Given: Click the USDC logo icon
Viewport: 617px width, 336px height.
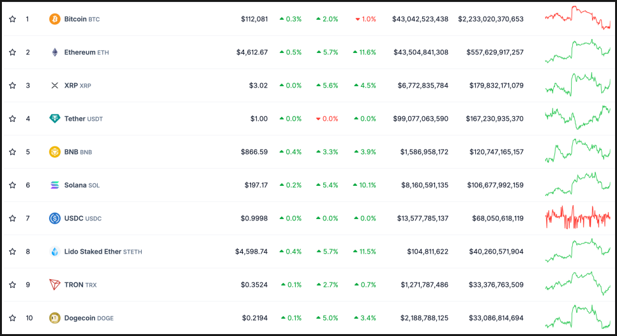Looking at the screenshot, I should coord(55,218).
